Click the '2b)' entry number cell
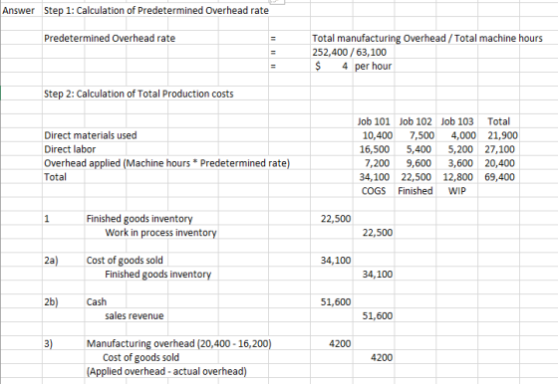 (x=51, y=302)
